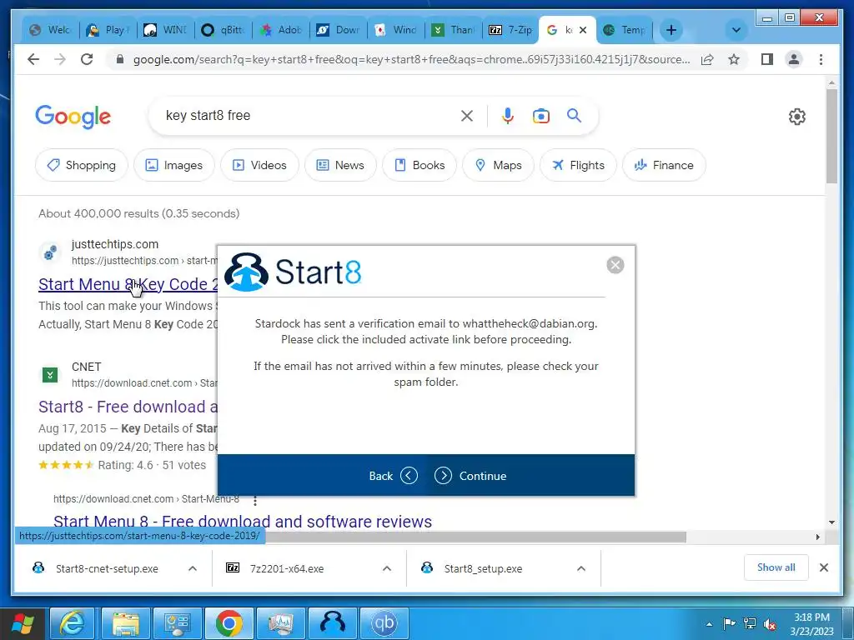Click Continue in the Start8 dialog
The image size is (854, 640).
coord(470,476)
